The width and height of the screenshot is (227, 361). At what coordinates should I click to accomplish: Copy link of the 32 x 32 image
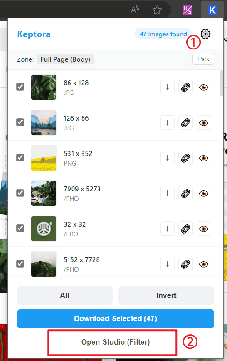coord(186,229)
